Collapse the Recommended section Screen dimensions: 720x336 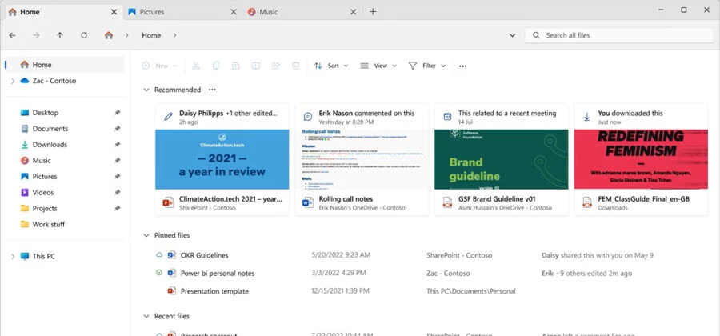pyautogui.click(x=146, y=90)
